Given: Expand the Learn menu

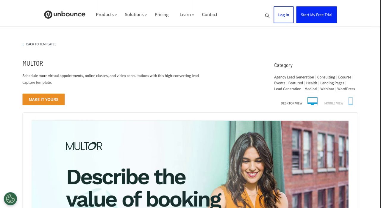Looking at the screenshot, I should pos(187,15).
